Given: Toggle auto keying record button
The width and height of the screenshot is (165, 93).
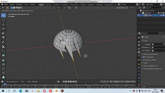Looking at the screenshot, I should 58,82.
